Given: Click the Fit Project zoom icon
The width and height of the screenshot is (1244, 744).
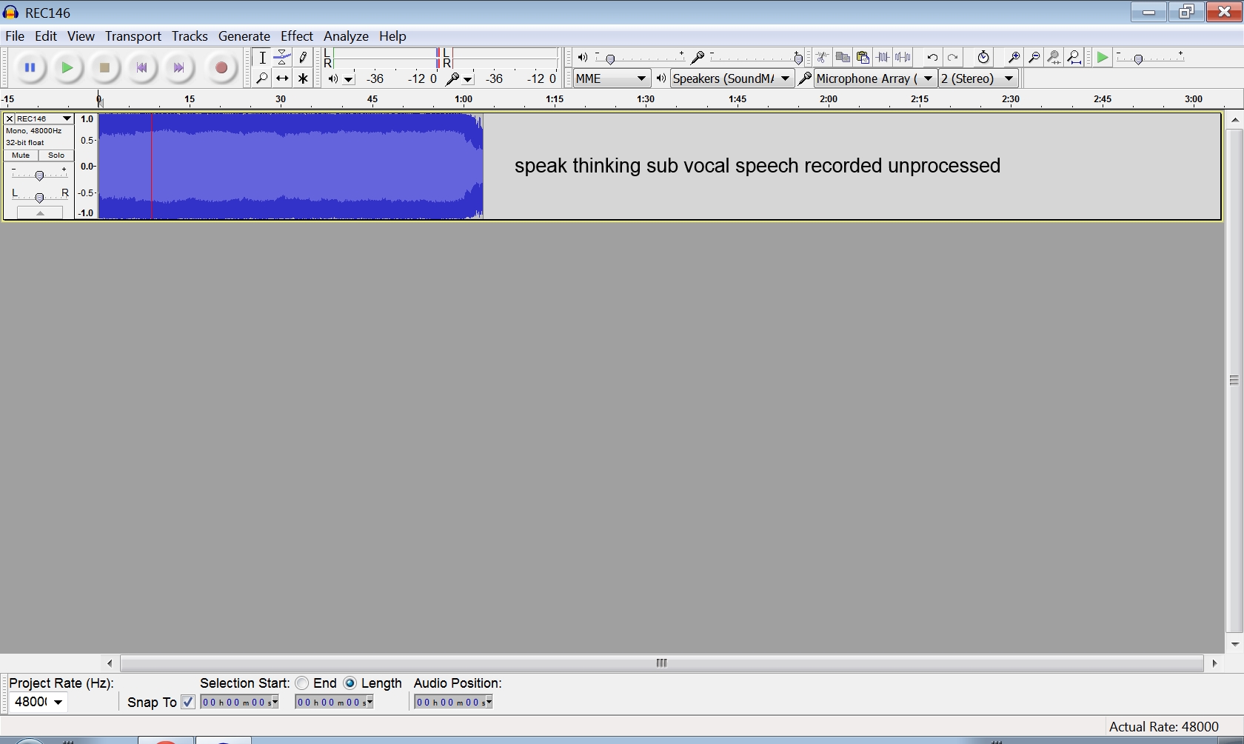Looking at the screenshot, I should 1074,58.
